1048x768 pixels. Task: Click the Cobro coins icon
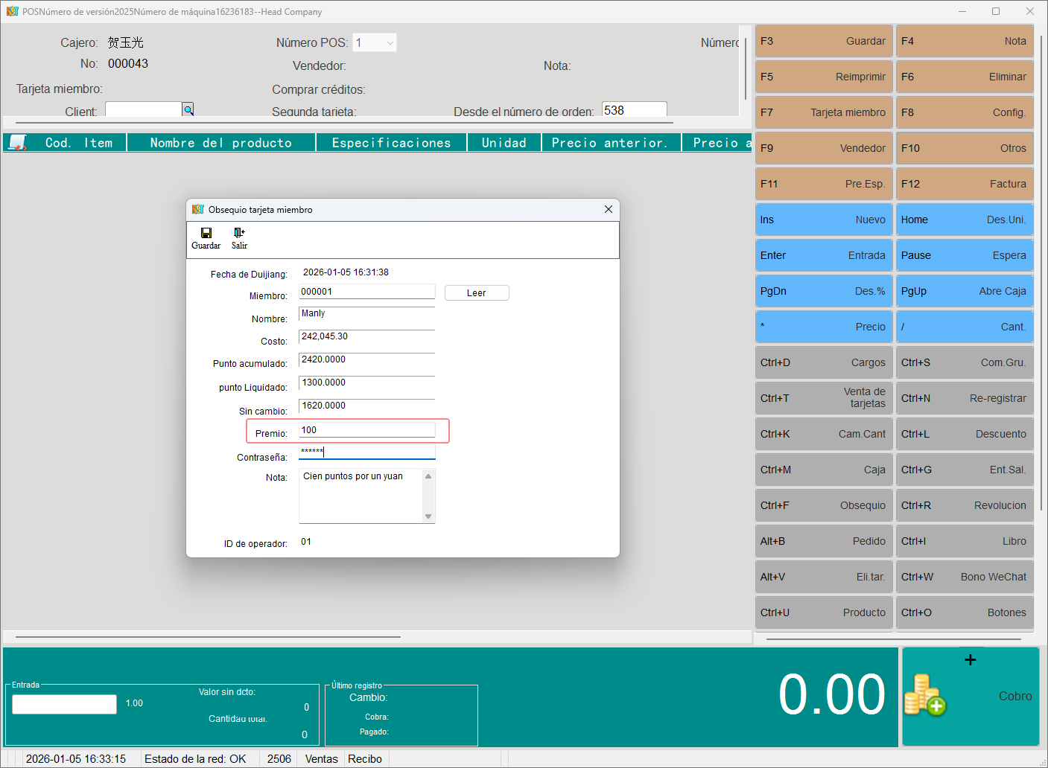(925, 695)
